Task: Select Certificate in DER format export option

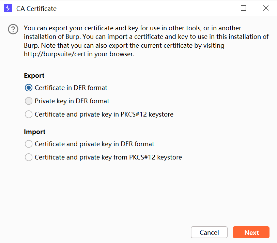Action: 29,88
